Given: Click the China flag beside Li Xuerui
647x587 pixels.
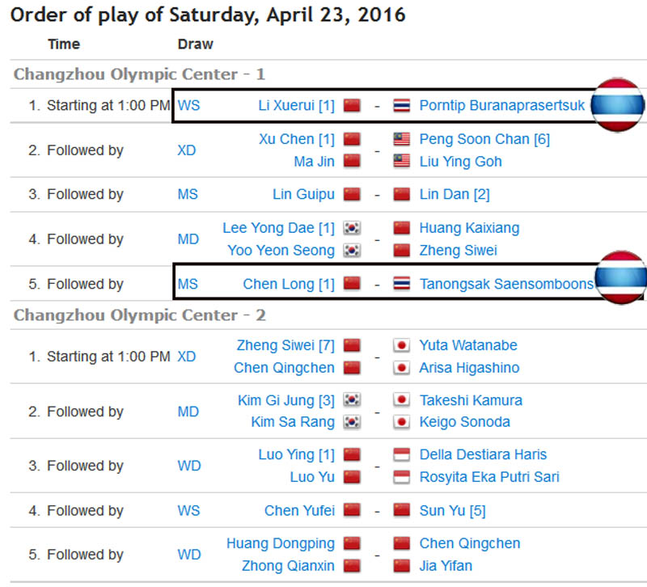Looking at the screenshot, I should (x=351, y=106).
